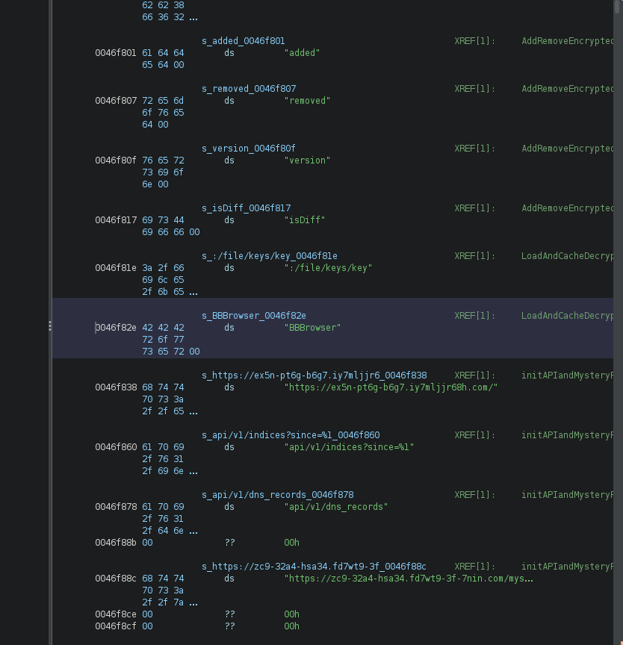
Task: Click hex bytes 42 42 42 of BBBrowser
Action: click(164, 327)
